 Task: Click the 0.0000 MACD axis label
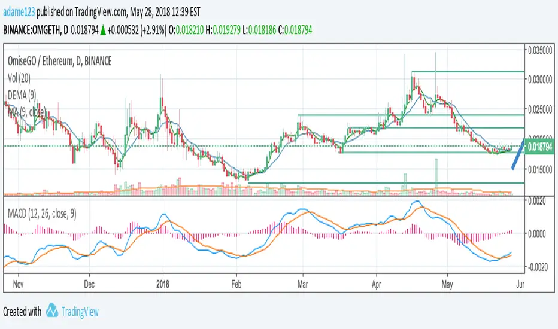coord(536,234)
